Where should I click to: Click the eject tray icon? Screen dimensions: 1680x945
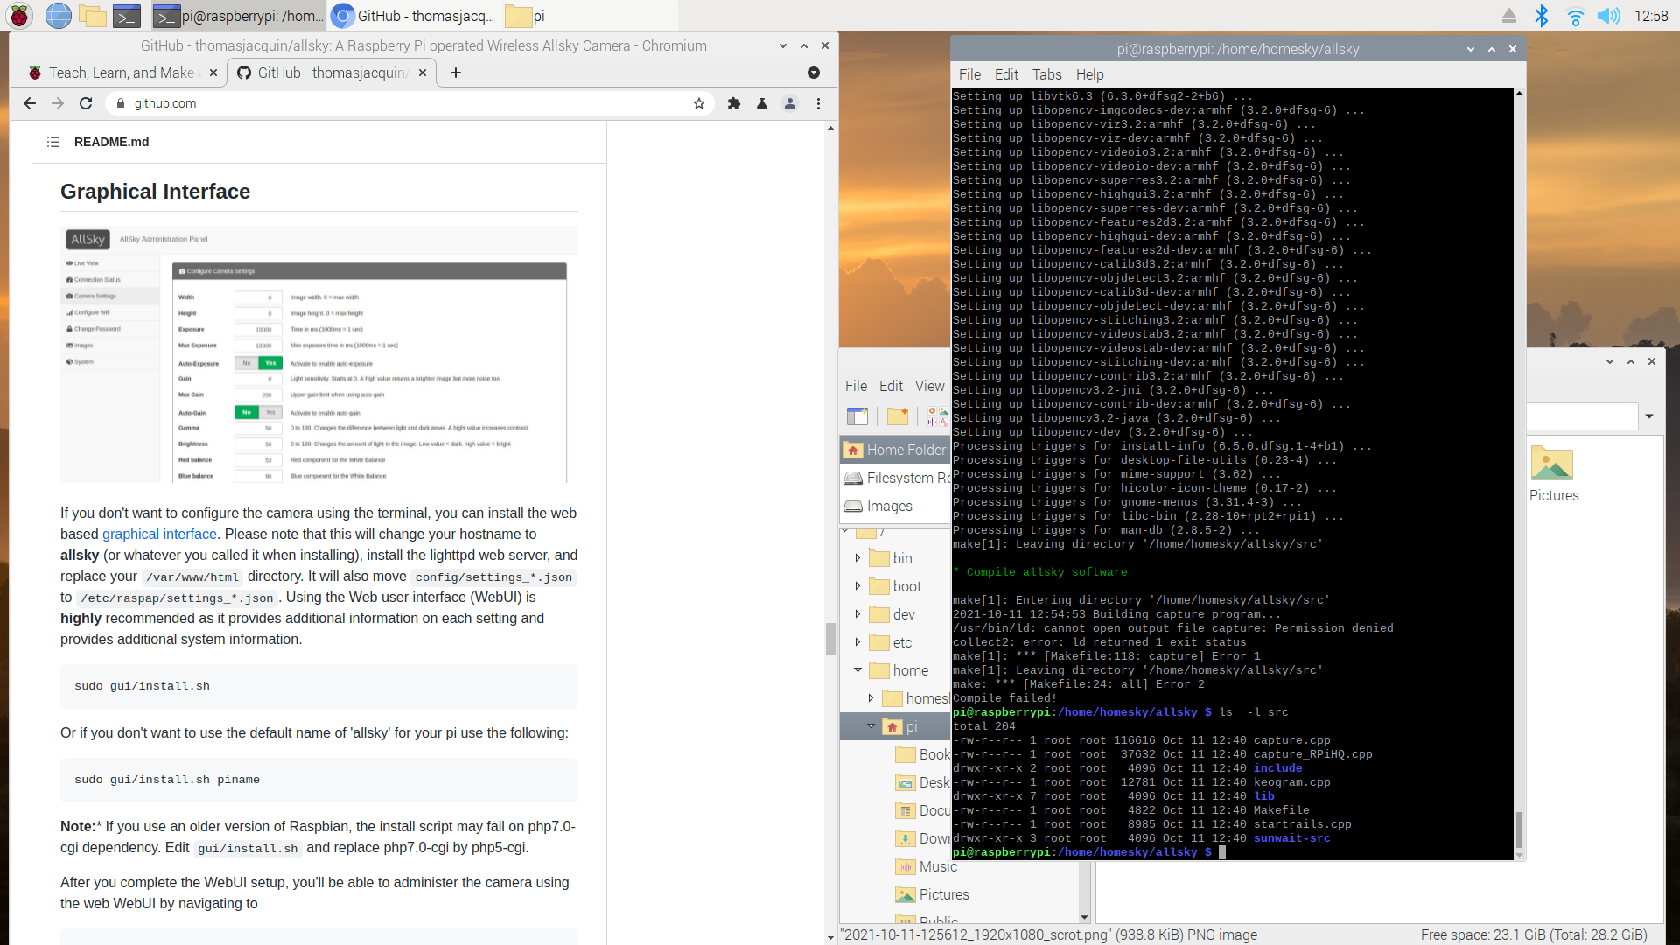[1508, 15]
